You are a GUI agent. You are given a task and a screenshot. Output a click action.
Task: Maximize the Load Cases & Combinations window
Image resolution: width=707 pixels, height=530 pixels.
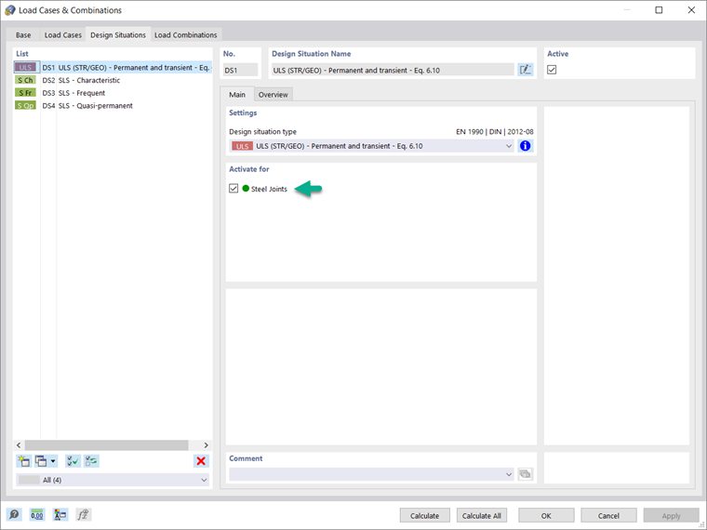coord(659,10)
